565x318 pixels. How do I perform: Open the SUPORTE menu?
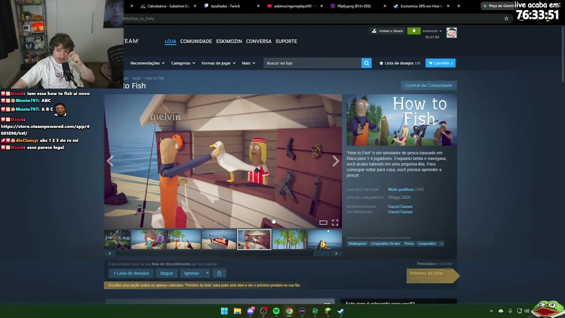pyautogui.click(x=286, y=42)
